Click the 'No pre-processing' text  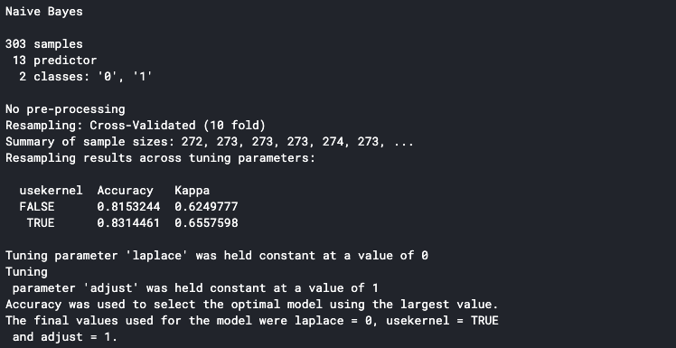(x=65, y=109)
